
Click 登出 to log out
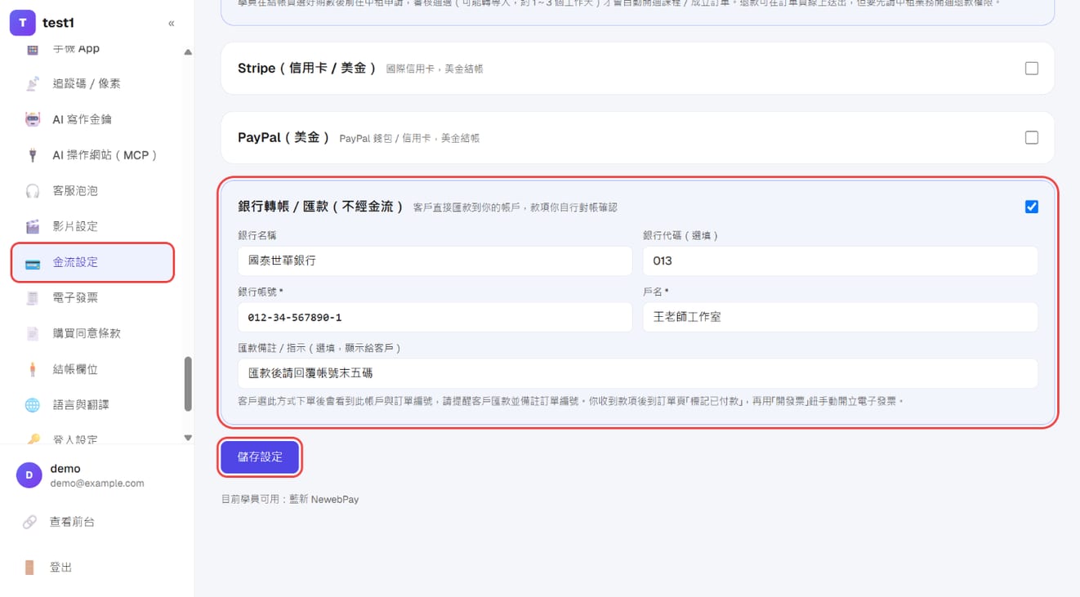(61, 568)
